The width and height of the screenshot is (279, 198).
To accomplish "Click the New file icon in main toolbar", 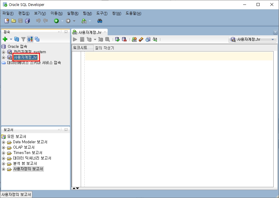I will tap(7, 21).
